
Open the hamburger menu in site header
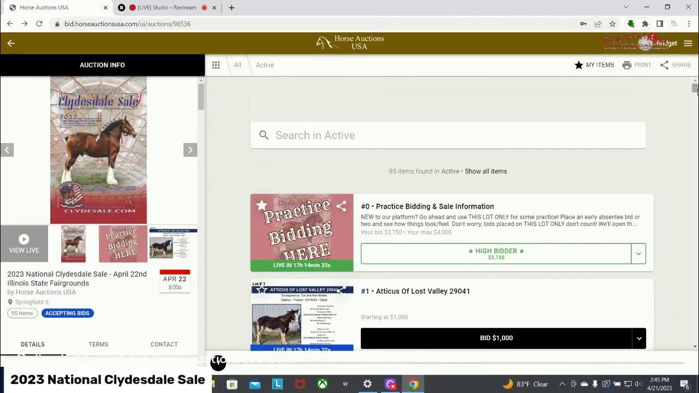pyautogui.click(x=688, y=43)
